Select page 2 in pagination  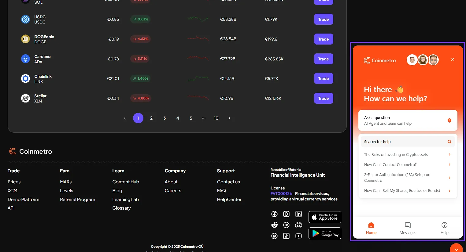point(151,118)
